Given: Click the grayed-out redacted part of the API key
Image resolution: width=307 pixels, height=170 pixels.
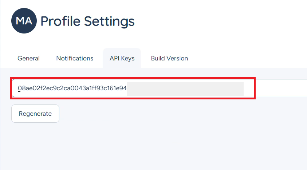Looking at the screenshot, I should point(185,89).
